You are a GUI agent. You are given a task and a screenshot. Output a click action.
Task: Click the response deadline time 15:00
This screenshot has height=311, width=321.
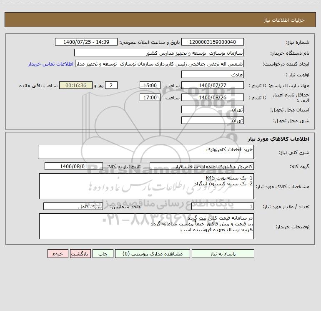[x=150, y=86]
